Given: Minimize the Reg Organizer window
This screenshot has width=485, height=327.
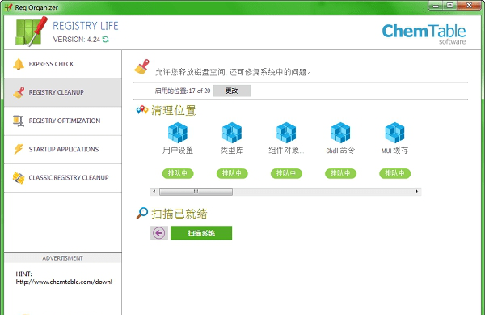Looking at the screenshot, I should click(x=436, y=6).
